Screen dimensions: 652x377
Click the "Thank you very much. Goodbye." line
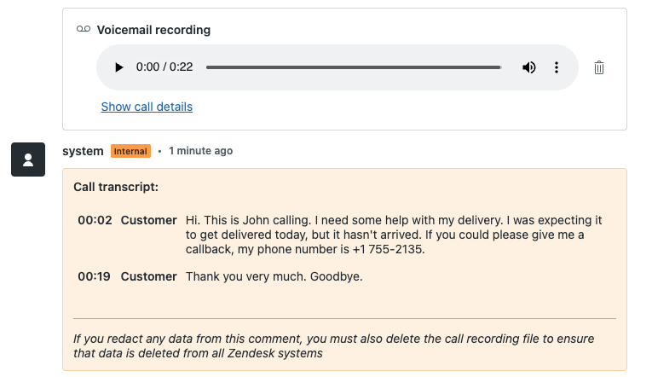tap(274, 276)
